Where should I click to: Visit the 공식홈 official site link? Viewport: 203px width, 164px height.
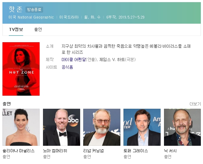(x=67, y=67)
